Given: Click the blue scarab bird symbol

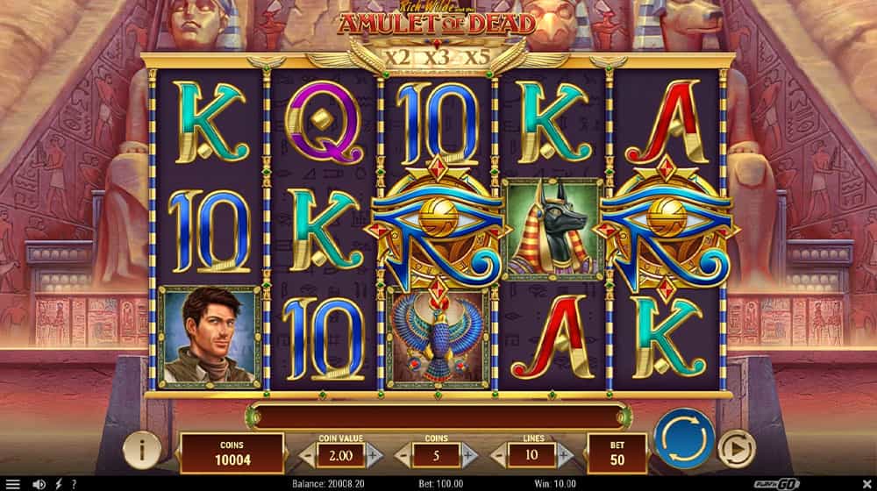Looking at the screenshot, I should pyautogui.click(x=438, y=338).
